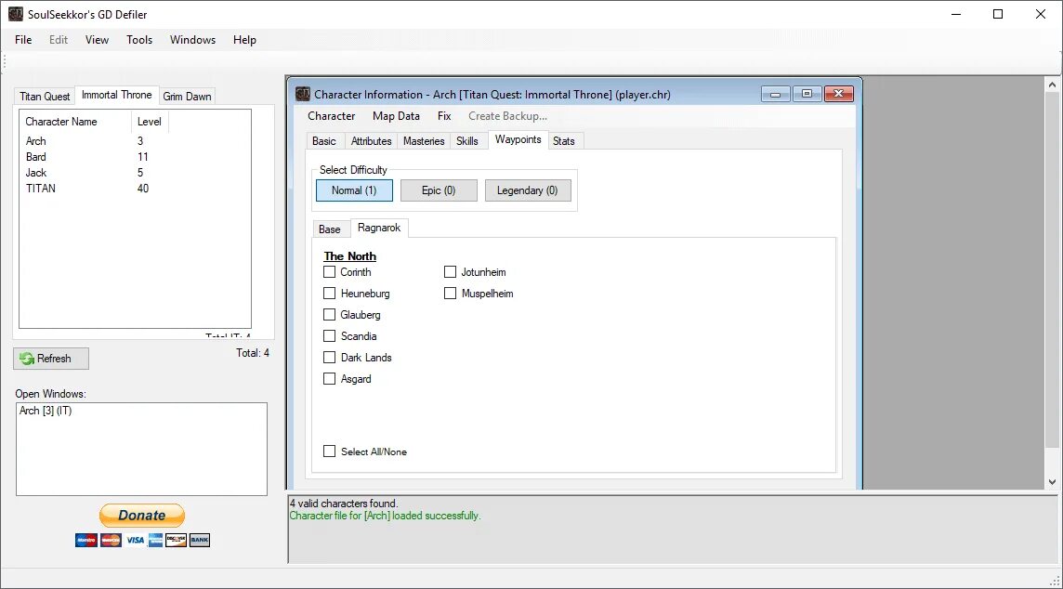This screenshot has width=1063, height=589.
Task: Maximize the main GD Defiler window
Action: pyautogui.click(x=998, y=14)
